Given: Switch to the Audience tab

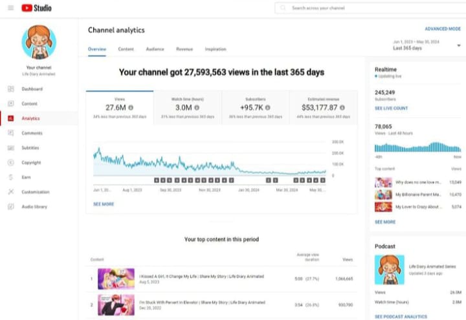Looking at the screenshot, I should [155, 49].
